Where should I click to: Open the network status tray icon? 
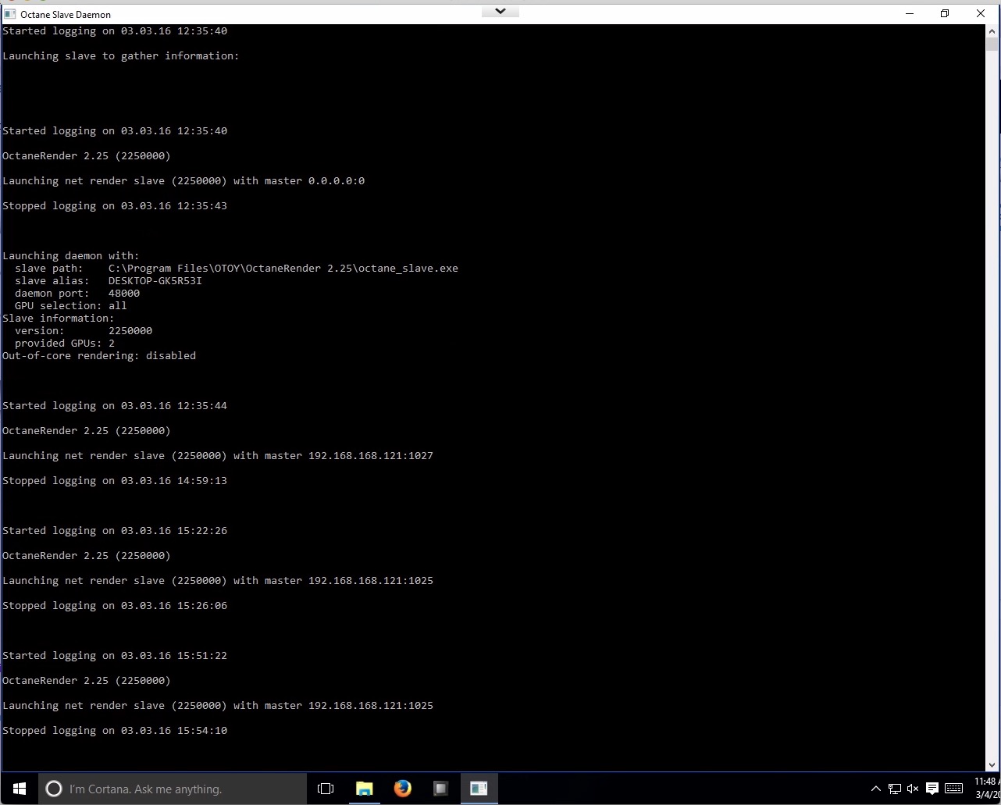point(895,789)
